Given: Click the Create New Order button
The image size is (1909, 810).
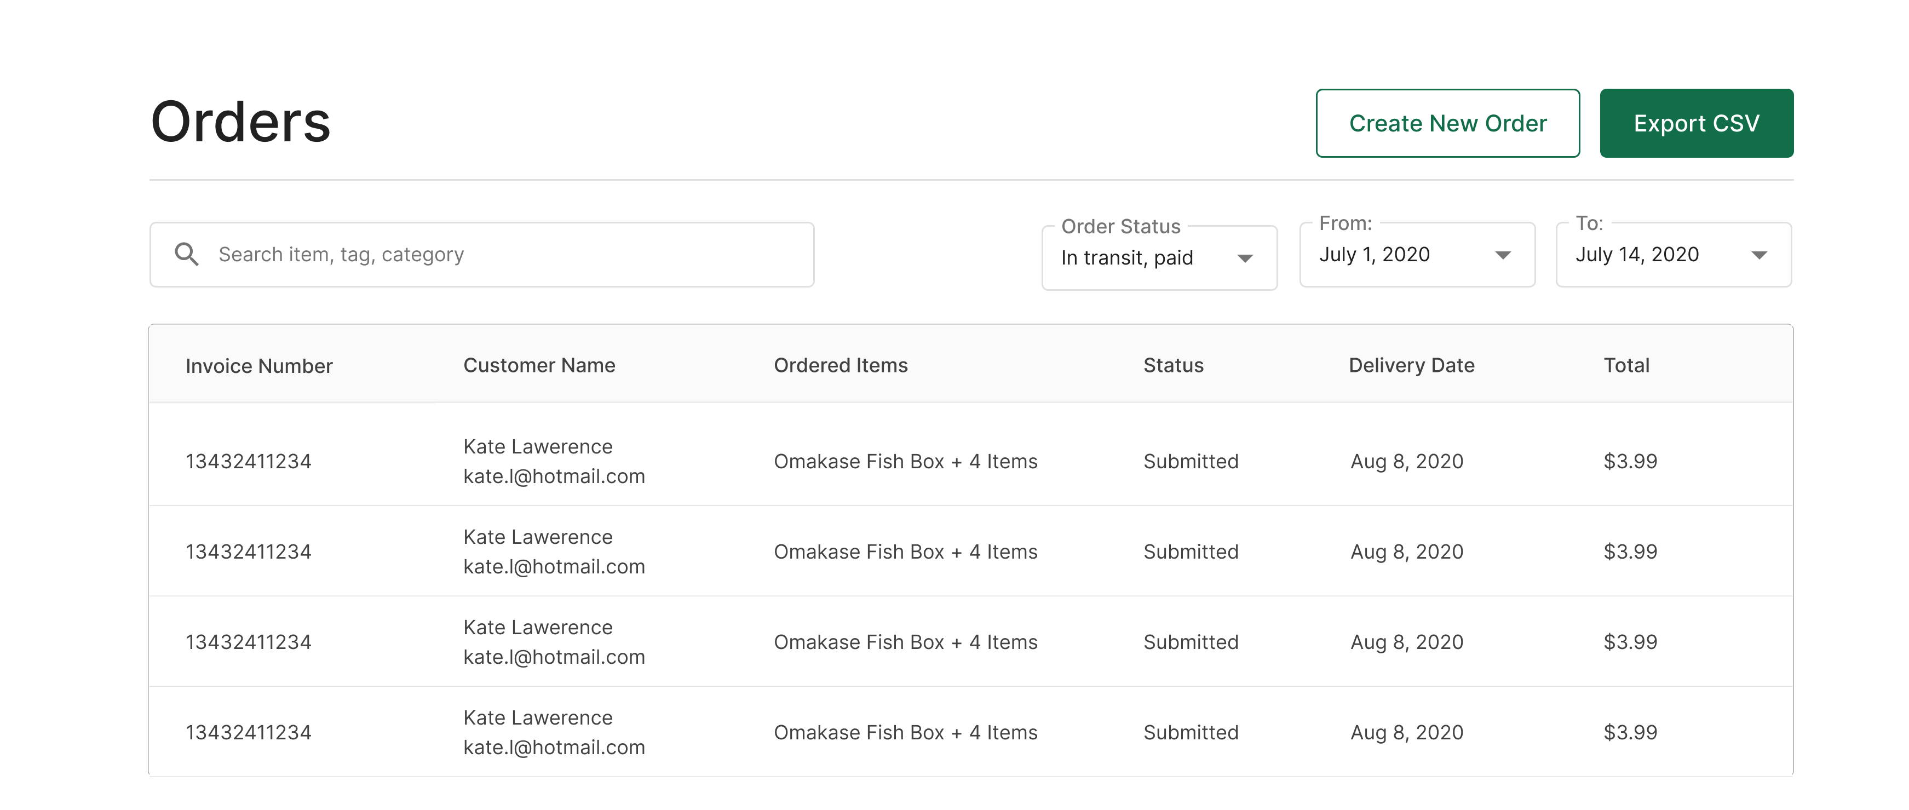Looking at the screenshot, I should coord(1447,123).
